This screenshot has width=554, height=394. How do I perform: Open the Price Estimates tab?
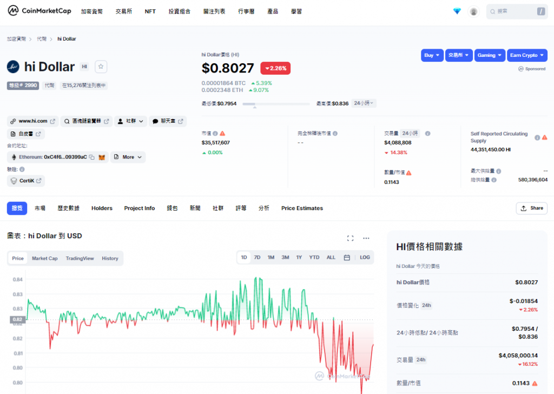tap(302, 208)
